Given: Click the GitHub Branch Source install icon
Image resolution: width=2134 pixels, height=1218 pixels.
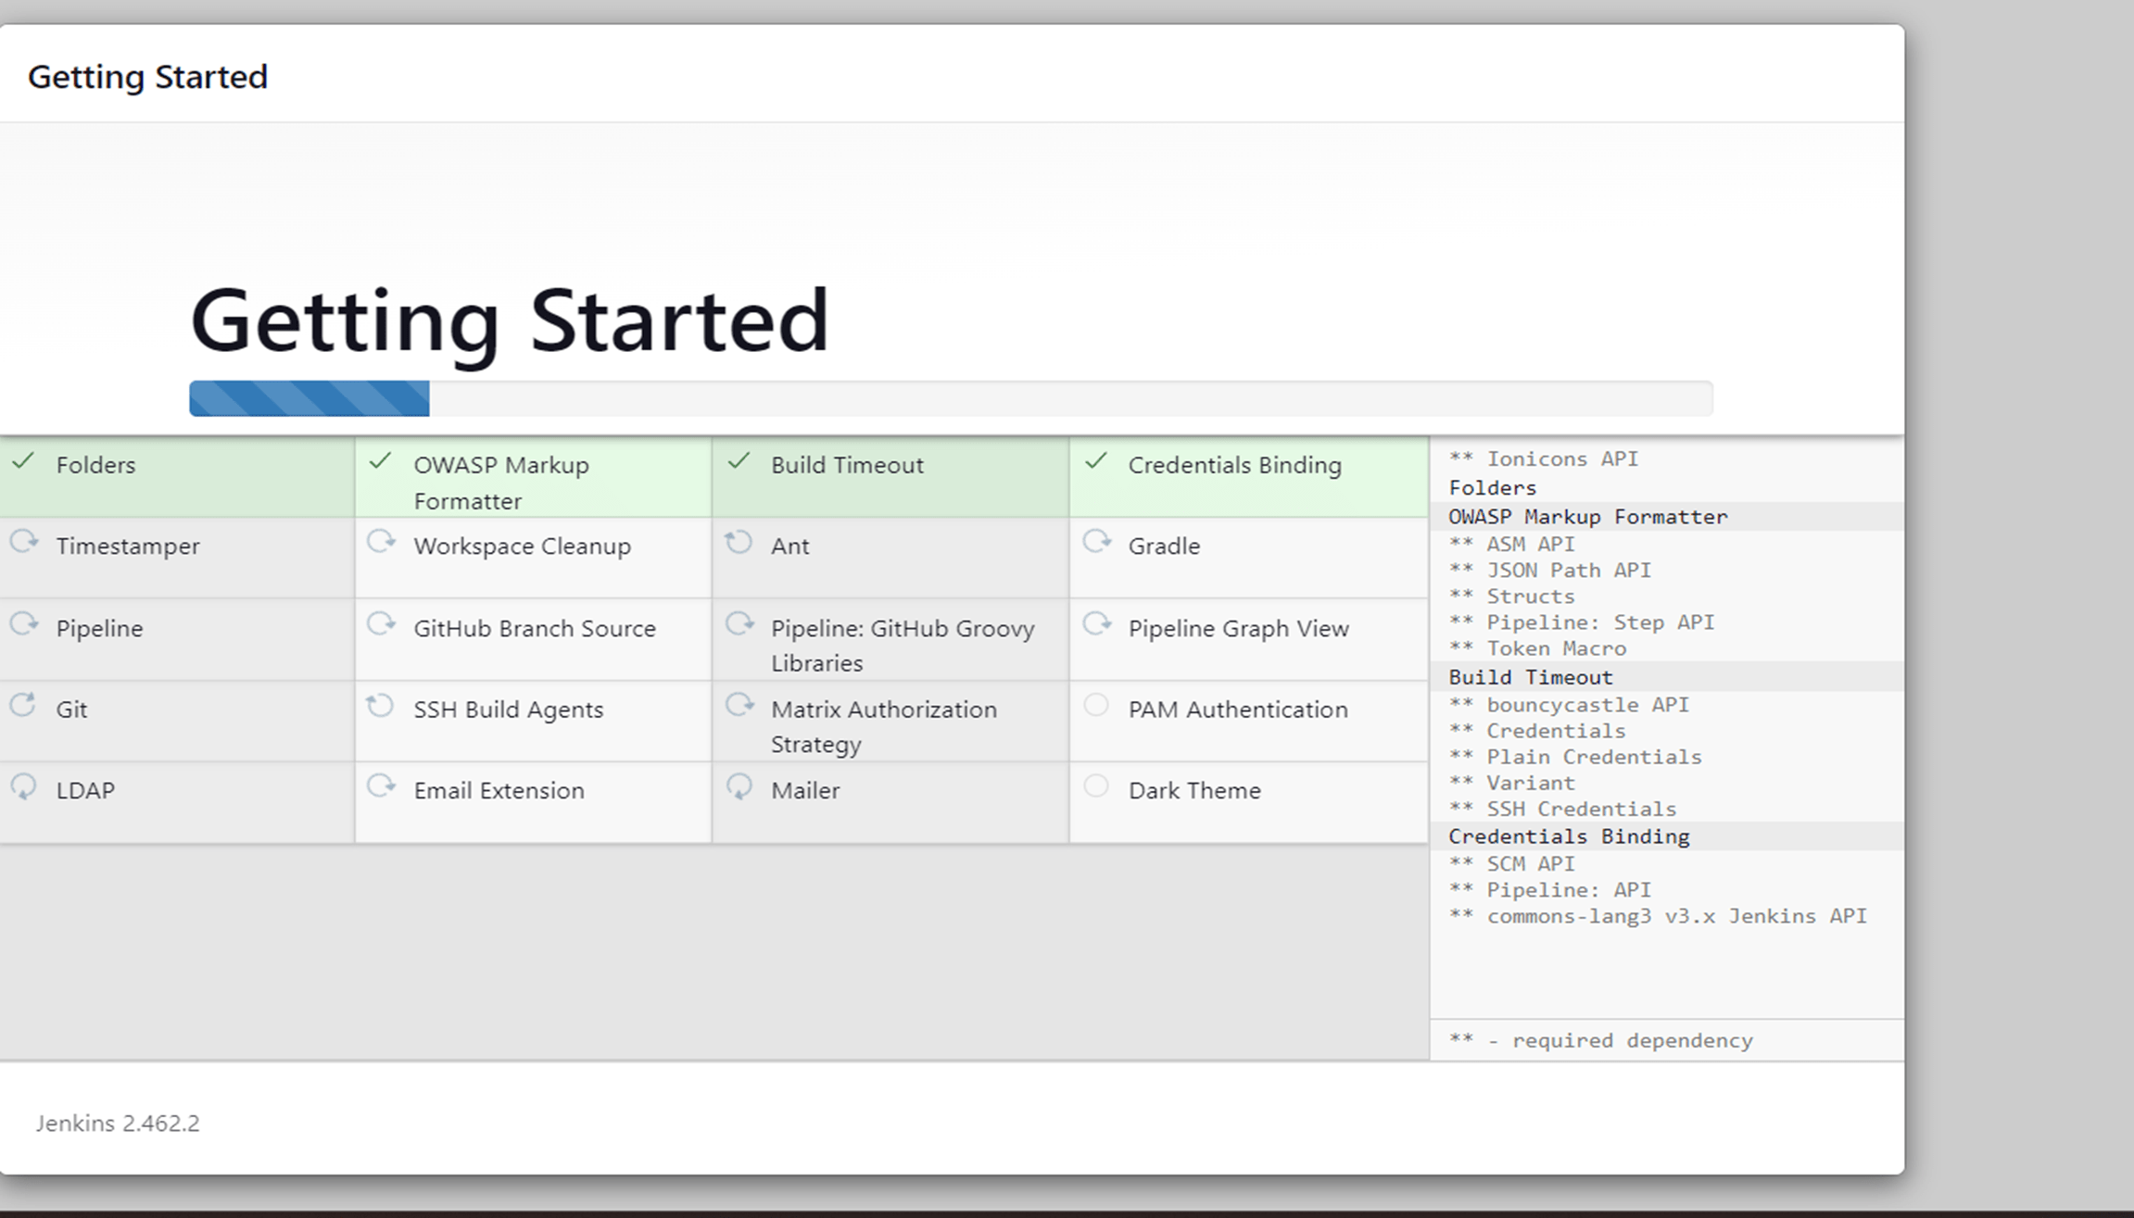Looking at the screenshot, I should [x=381, y=626].
